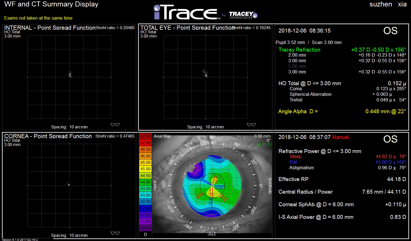Click the Tracey Technologies logo
Screen dimensions: 411x241
(x=243, y=15)
